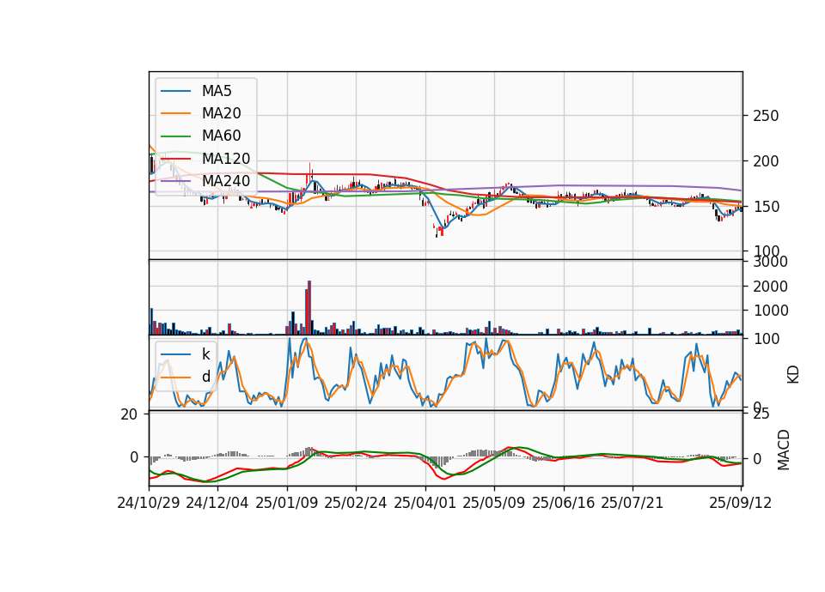Screen dimensions: 825x592
Task: Click the tallest volume bar near 2000
Action: (x=309, y=307)
